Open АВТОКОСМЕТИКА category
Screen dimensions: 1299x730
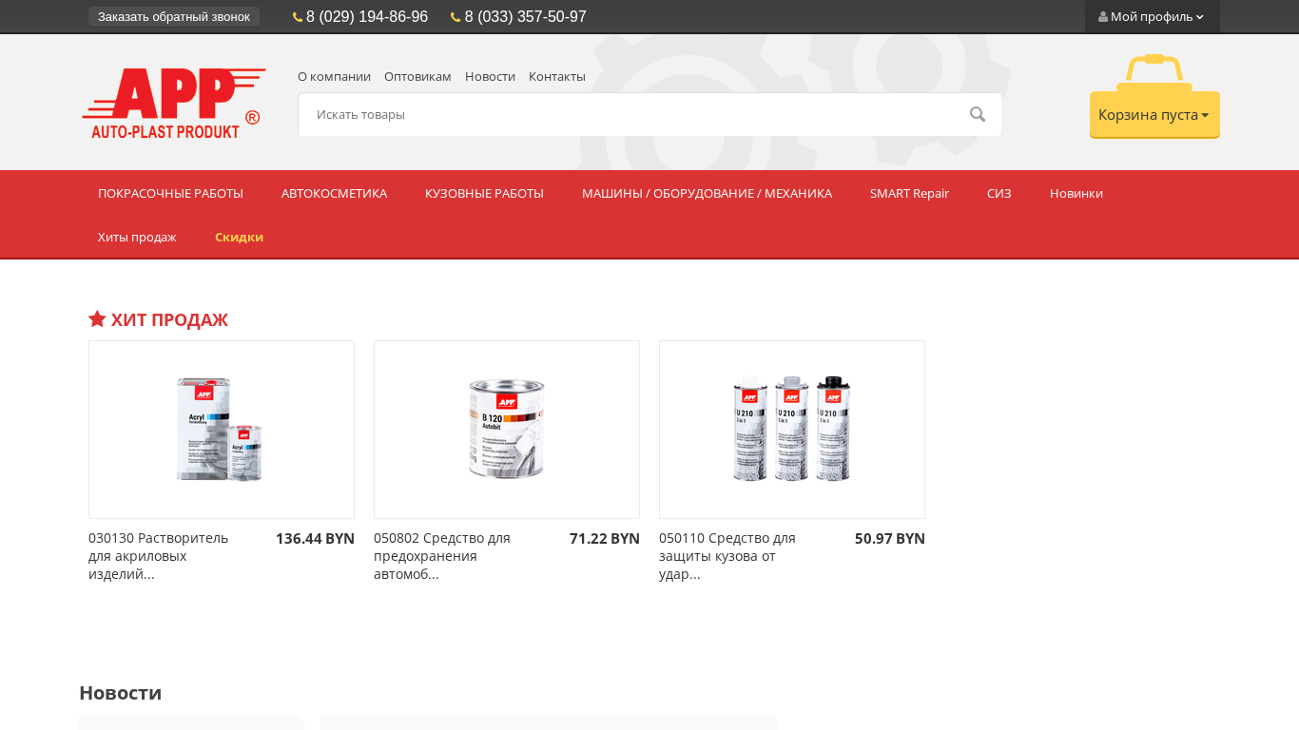334,193
